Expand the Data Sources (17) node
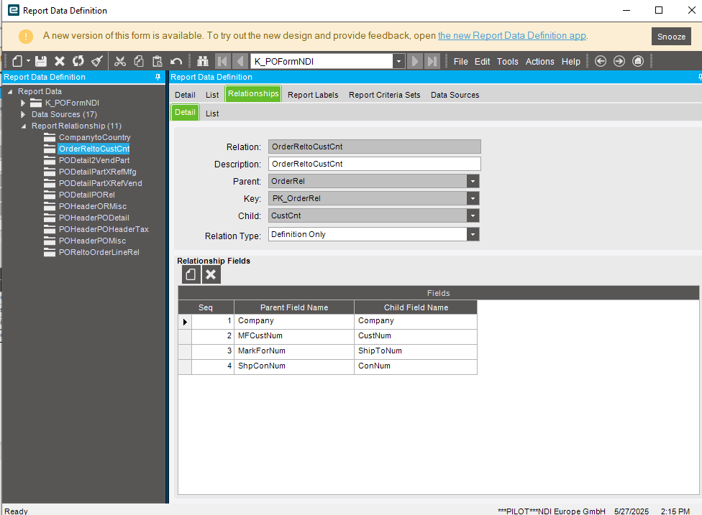The height and width of the screenshot is (515, 702). [23, 114]
